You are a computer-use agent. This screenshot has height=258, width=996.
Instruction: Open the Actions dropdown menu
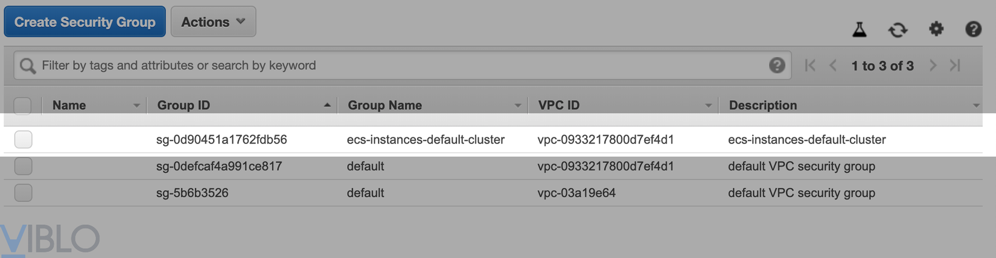213,22
